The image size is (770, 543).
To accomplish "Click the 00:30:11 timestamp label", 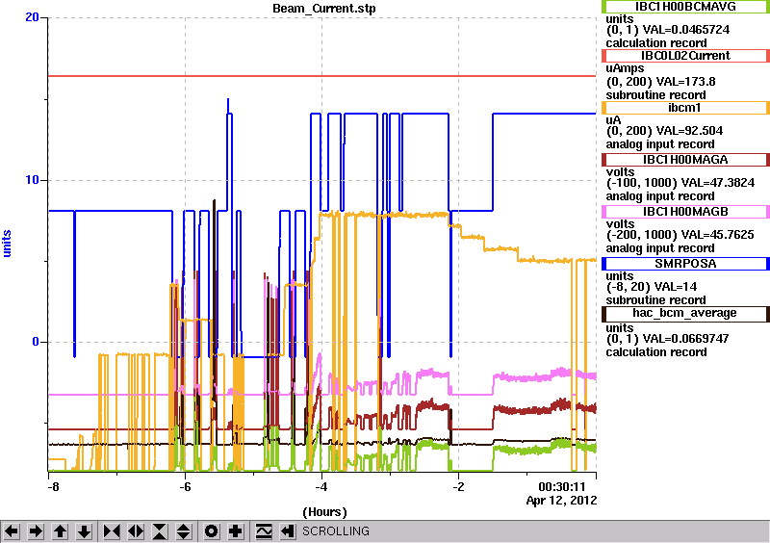I will tap(562, 487).
